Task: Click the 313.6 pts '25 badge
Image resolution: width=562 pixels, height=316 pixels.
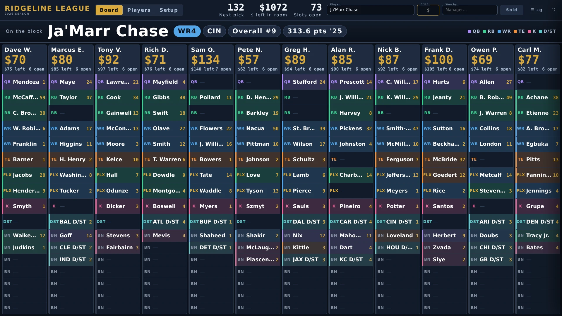Action: pos(315,31)
